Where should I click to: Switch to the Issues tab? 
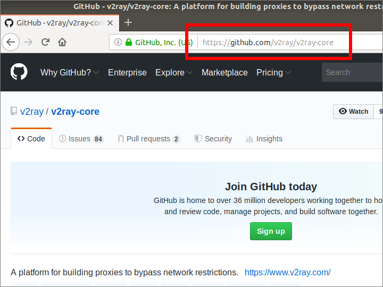(81, 139)
